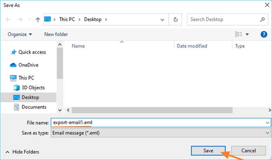Screen dimensions: 272x160
Task: Expand the Save as type dropdown
Action: [268, 132]
